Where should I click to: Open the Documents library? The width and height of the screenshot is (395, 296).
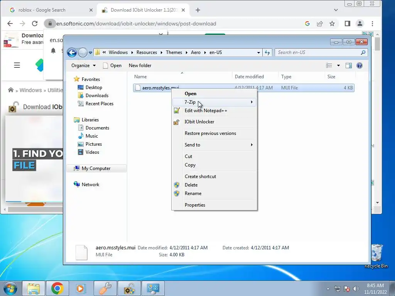97,128
